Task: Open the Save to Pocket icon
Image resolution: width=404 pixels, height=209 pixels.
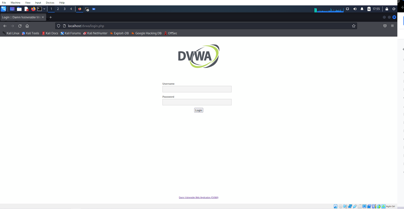Action: tap(385, 26)
